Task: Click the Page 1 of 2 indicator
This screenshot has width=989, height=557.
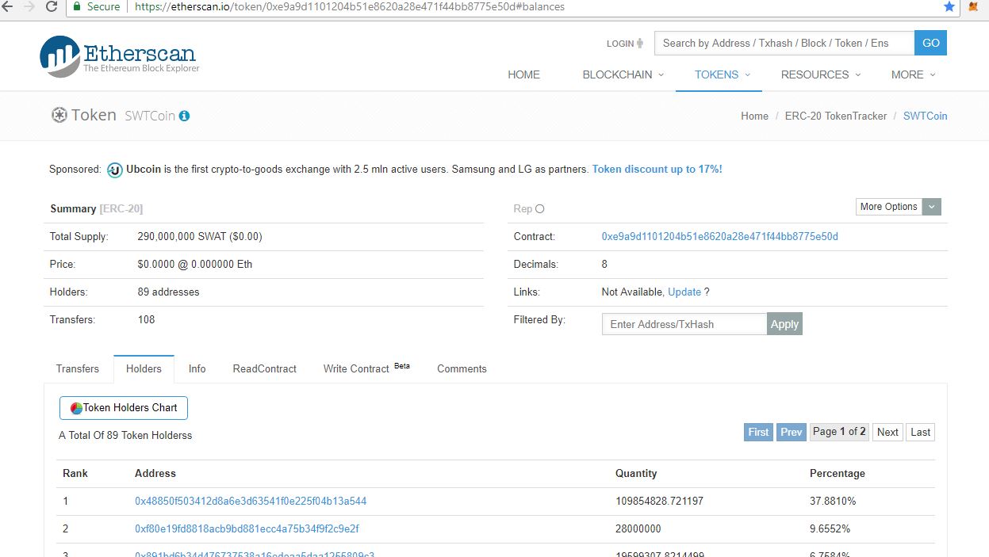Action: 839,432
